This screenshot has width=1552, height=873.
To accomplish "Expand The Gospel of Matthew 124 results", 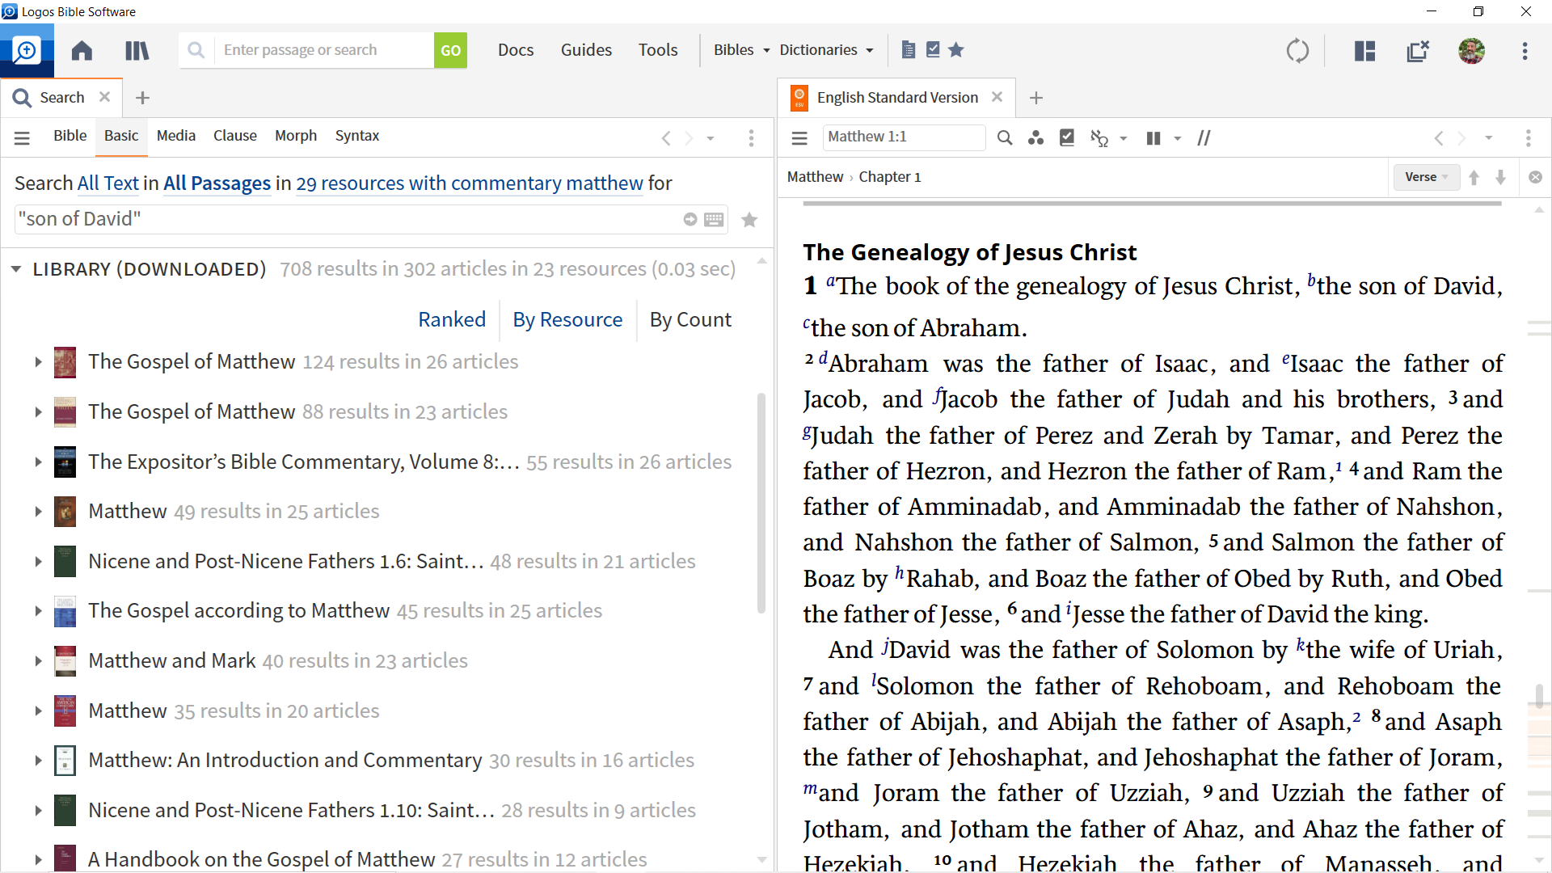I will (38, 362).
